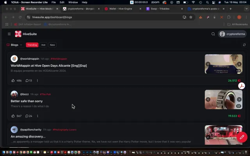This screenshot has height=156, width=250.
Task: Open the search icon in HiveSuite header
Action: (x=213, y=34)
